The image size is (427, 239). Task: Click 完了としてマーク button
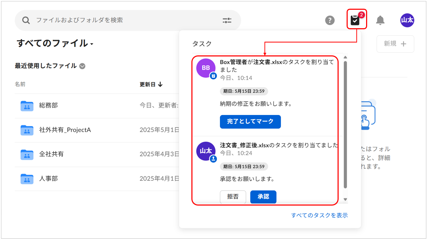point(250,122)
